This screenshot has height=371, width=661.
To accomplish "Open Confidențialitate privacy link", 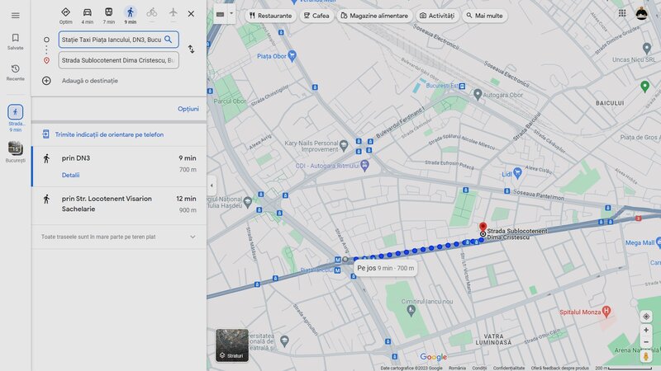I will click(509, 368).
